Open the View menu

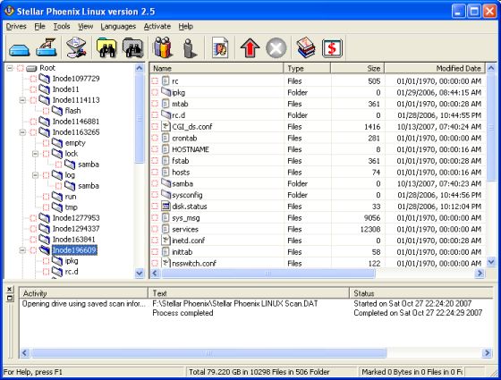[86, 27]
